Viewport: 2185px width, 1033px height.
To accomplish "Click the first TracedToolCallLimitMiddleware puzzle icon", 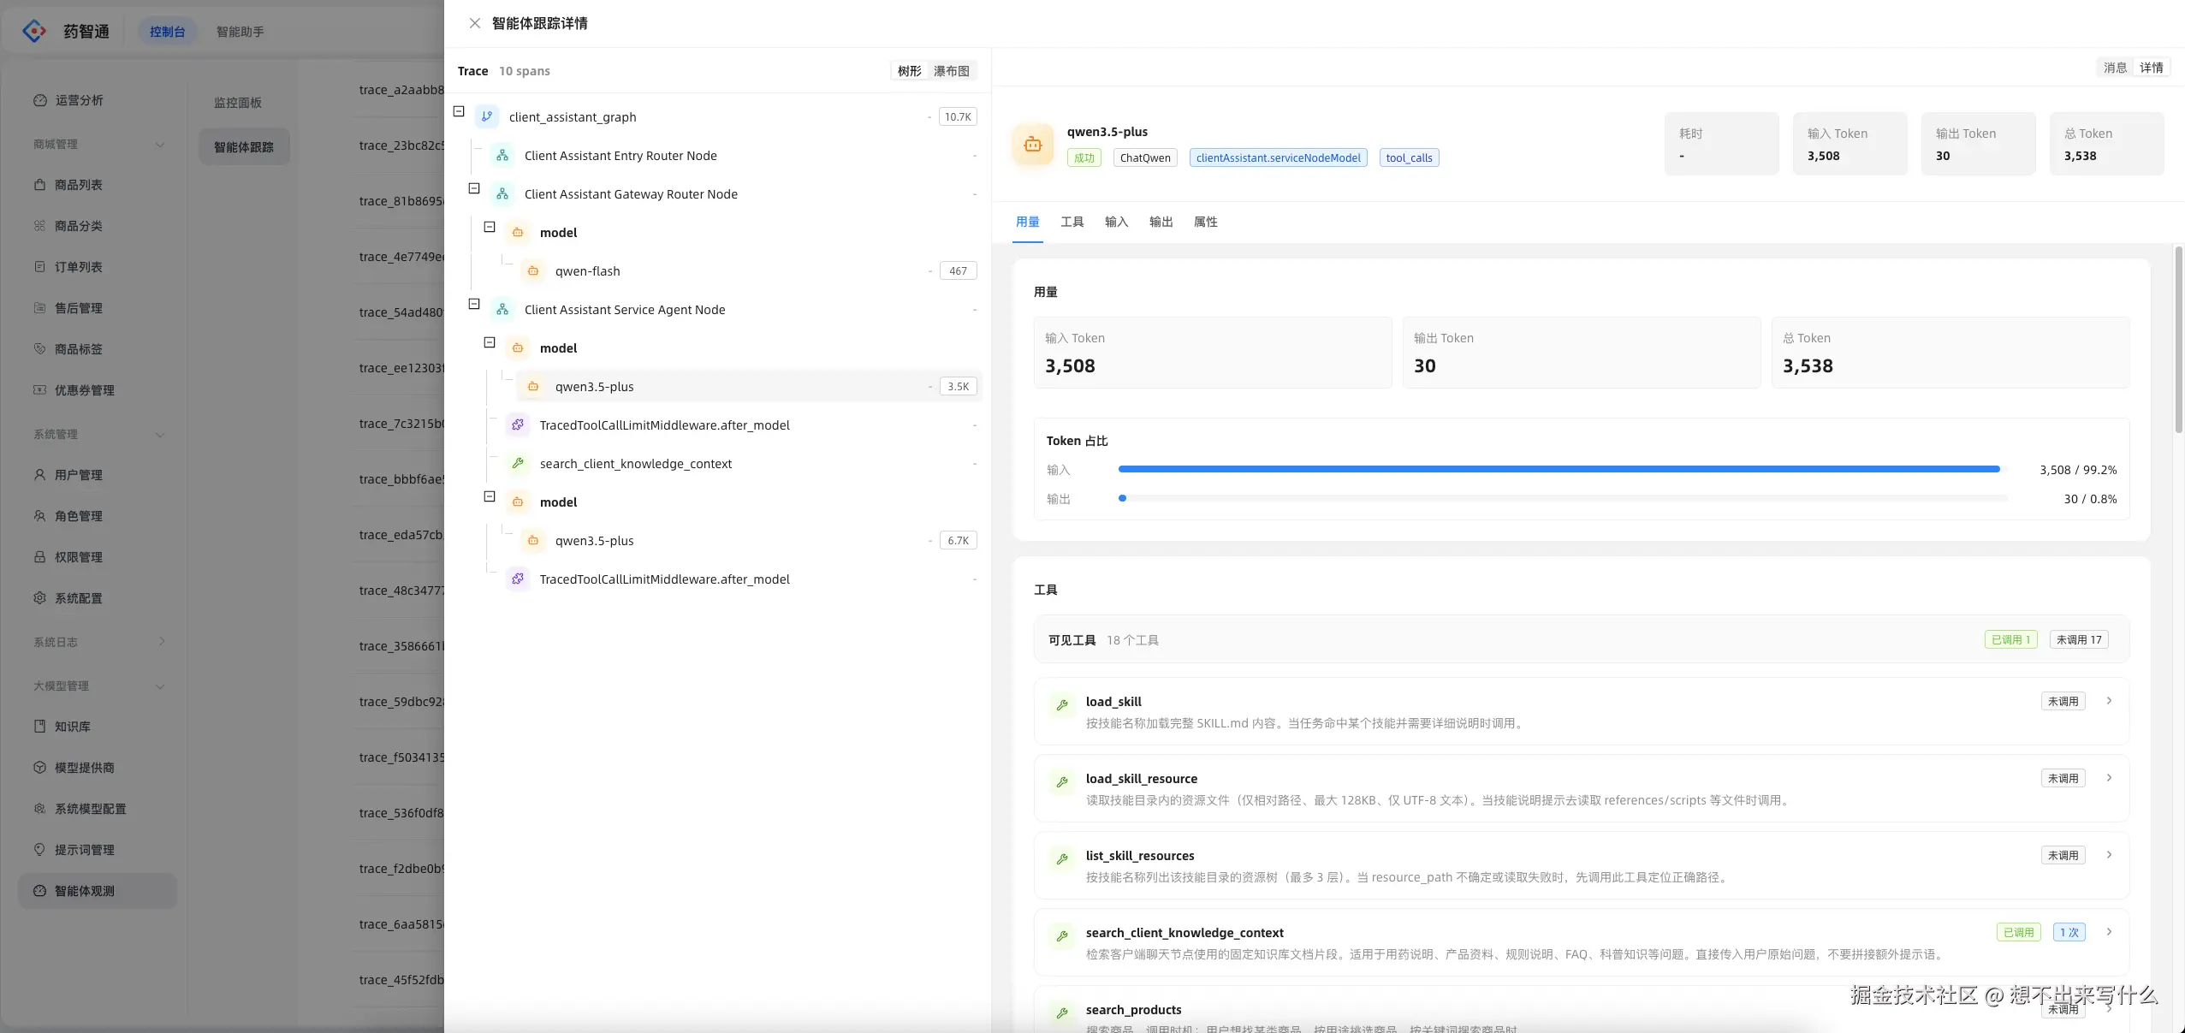I will [x=518, y=424].
